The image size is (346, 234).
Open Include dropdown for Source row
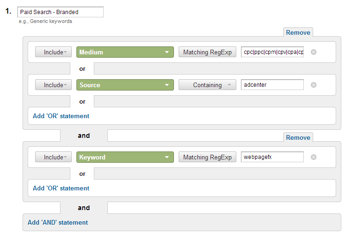click(53, 85)
